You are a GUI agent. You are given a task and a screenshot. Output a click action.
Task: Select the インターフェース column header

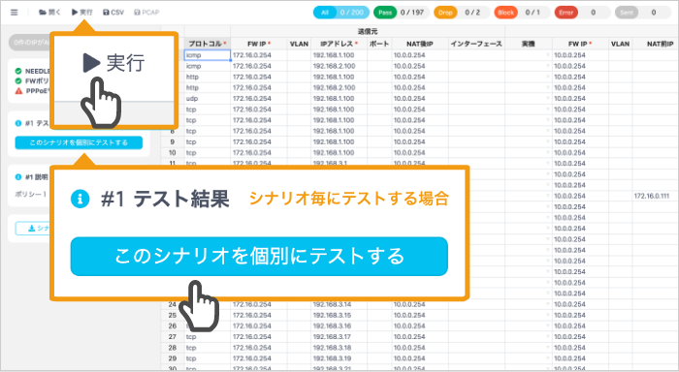[x=476, y=44]
